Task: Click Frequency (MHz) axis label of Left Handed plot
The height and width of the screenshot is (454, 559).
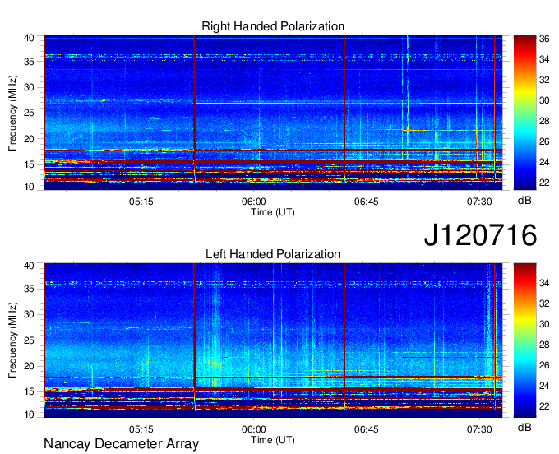Action: click(x=12, y=340)
